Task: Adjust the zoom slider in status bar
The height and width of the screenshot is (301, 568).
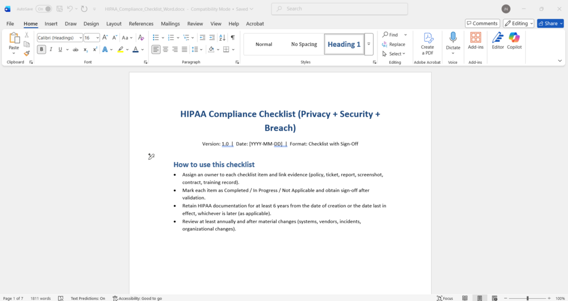Action: tap(527, 298)
